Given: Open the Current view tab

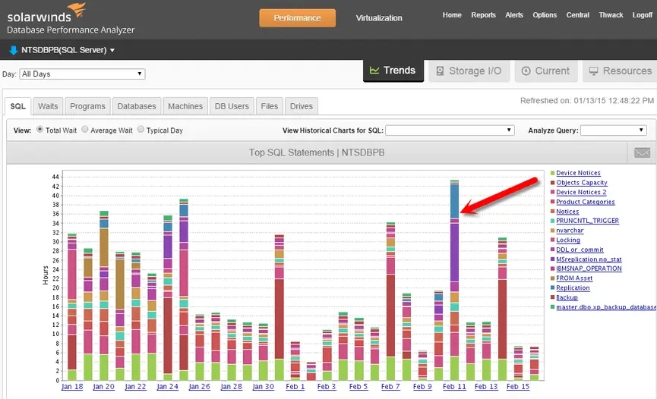Looking at the screenshot, I should click(546, 71).
